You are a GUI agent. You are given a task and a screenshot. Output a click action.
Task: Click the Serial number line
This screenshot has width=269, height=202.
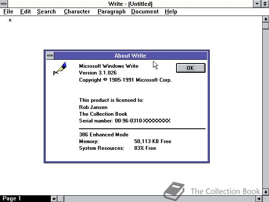pos(125,121)
